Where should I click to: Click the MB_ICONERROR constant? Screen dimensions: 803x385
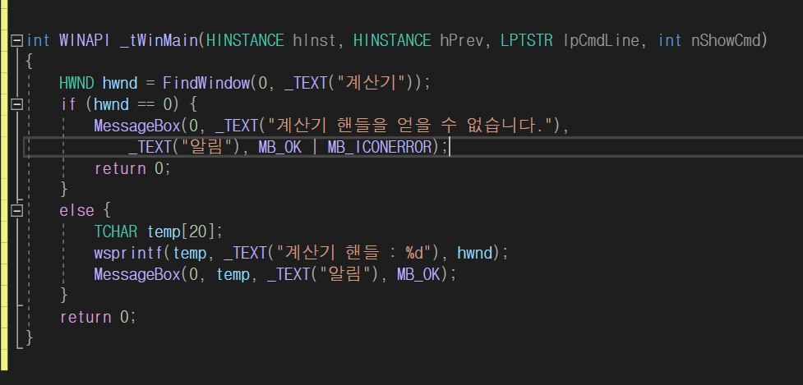pyautogui.click(x=379, y=147)
